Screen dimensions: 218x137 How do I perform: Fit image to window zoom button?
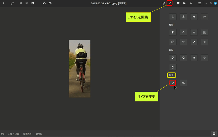(27, 3)
